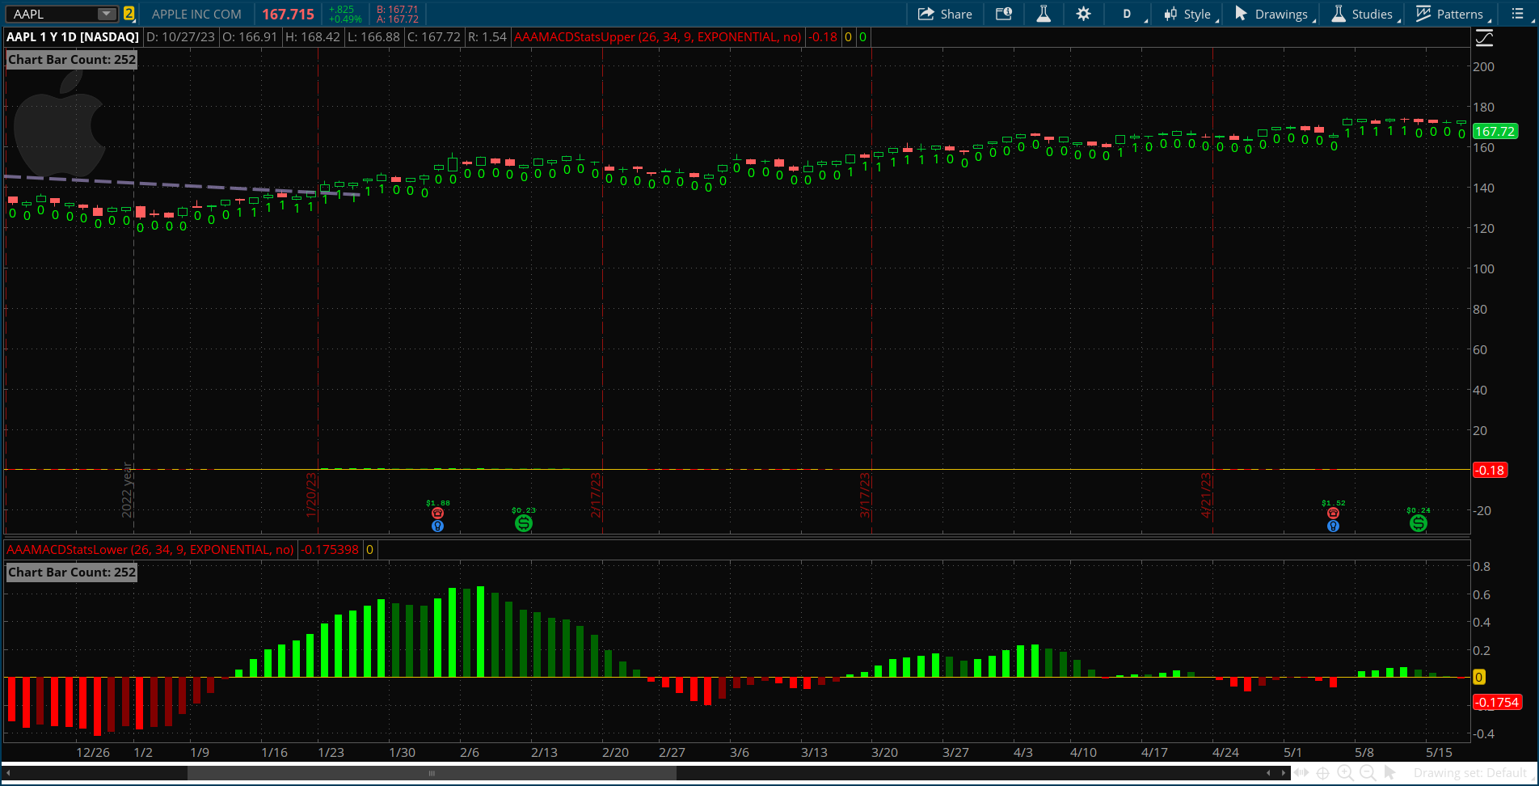Open the D timeframe dropdown
This screenshot has width=1539, height=786.
tap(1129, 14)
